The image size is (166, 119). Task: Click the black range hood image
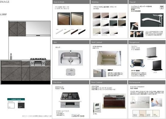(x=157, y=65)
